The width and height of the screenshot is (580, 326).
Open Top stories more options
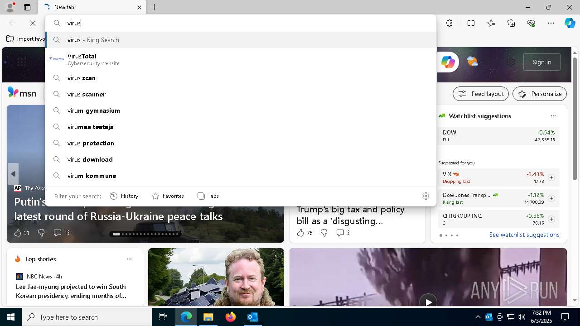[129, 259]
